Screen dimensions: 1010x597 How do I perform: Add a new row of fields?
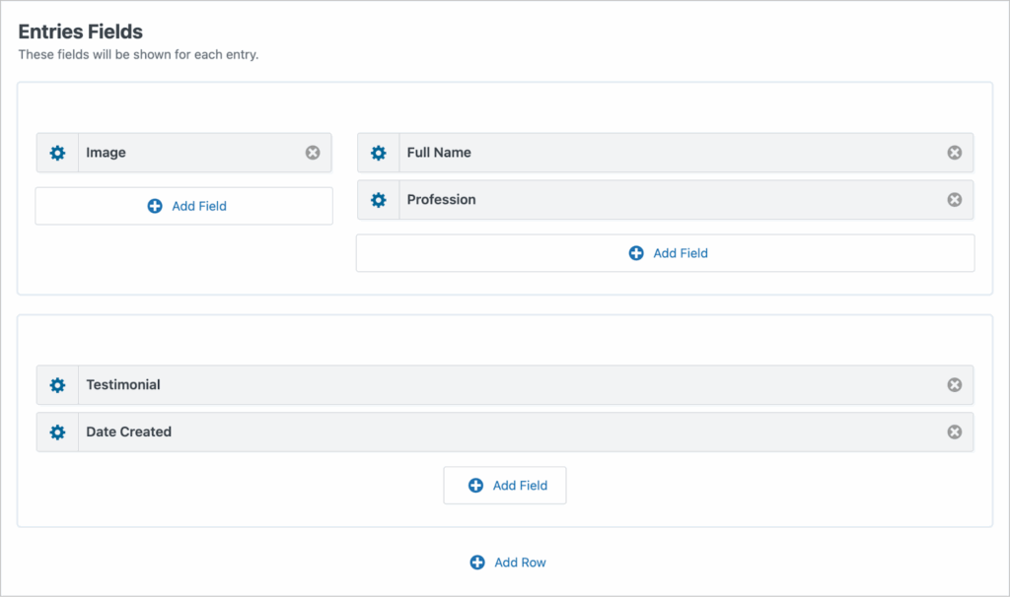[508, 563]
